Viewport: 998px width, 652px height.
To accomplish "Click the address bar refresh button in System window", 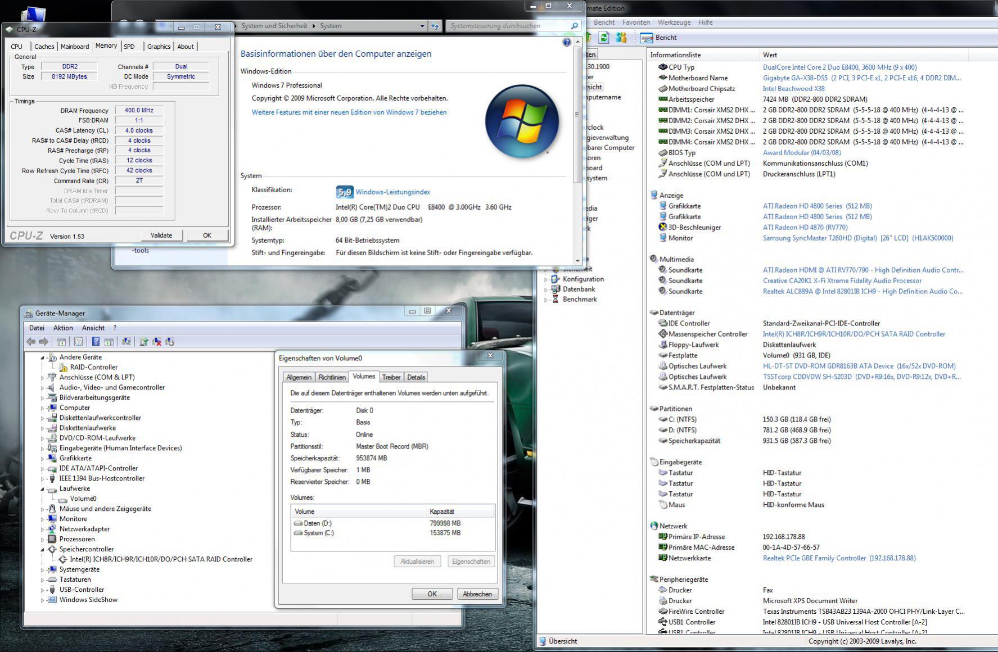I will 435,26.
